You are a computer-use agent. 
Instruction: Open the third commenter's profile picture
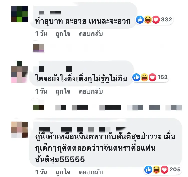[19, 130]
